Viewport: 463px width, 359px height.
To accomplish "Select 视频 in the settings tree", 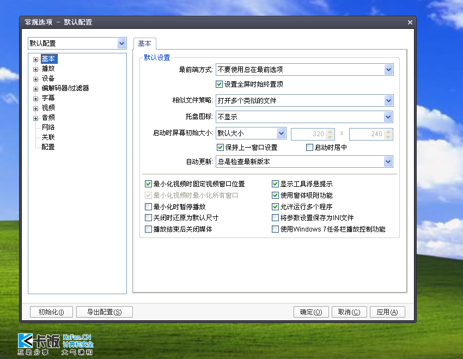I will (48, 108).
